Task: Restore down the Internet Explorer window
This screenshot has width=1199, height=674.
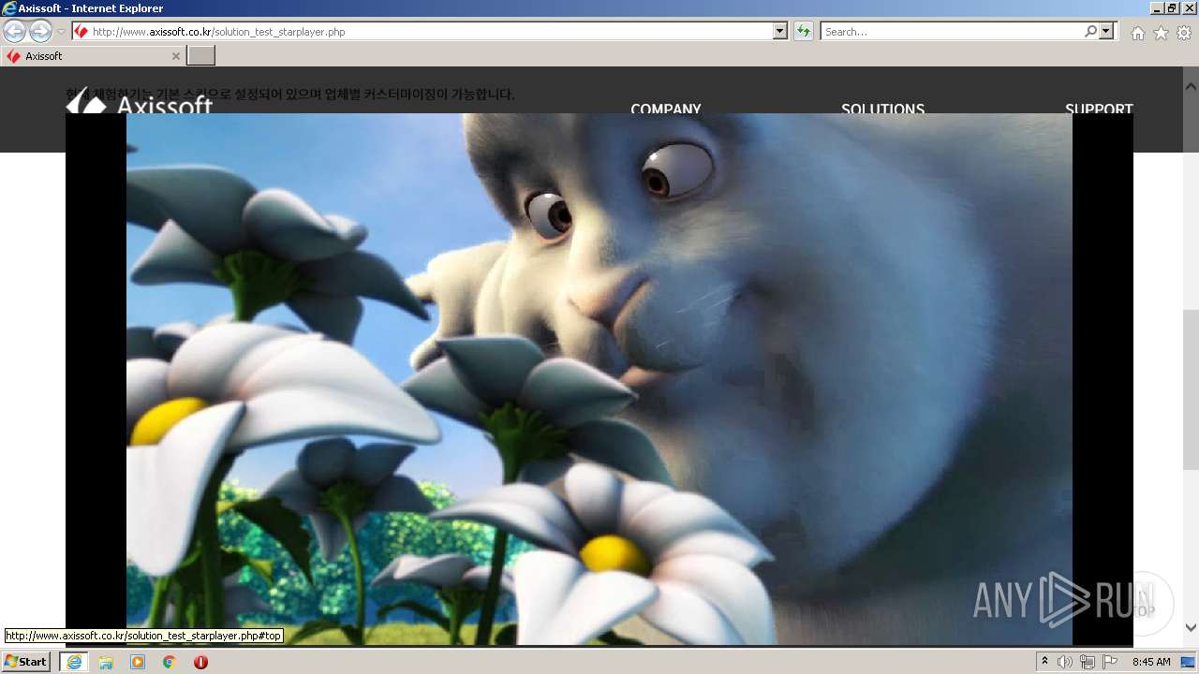Action: tap(1172, 7)
